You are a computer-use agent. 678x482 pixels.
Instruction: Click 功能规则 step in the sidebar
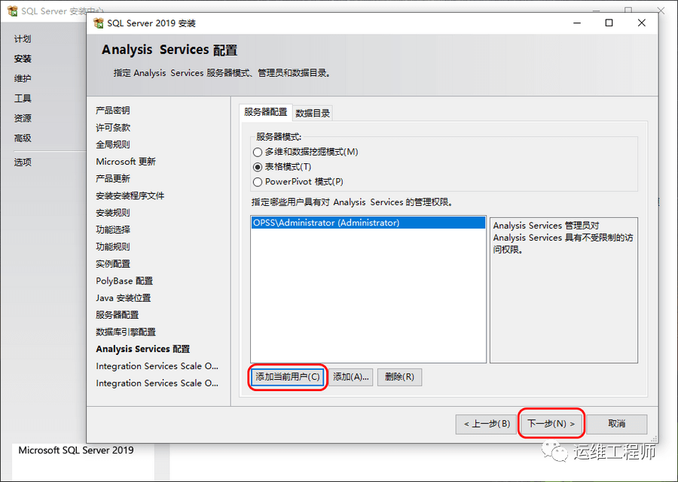pos(113,247)
